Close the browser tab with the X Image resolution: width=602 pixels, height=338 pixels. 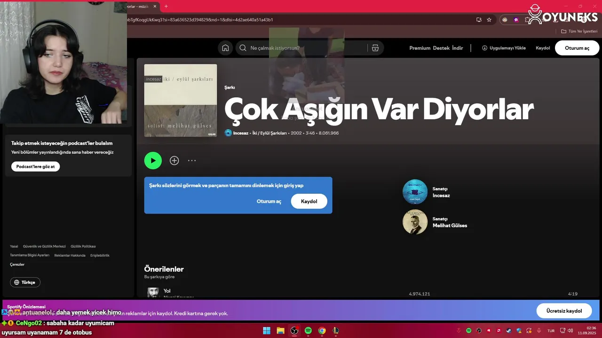pyautogui.click(x=154, y=6)
